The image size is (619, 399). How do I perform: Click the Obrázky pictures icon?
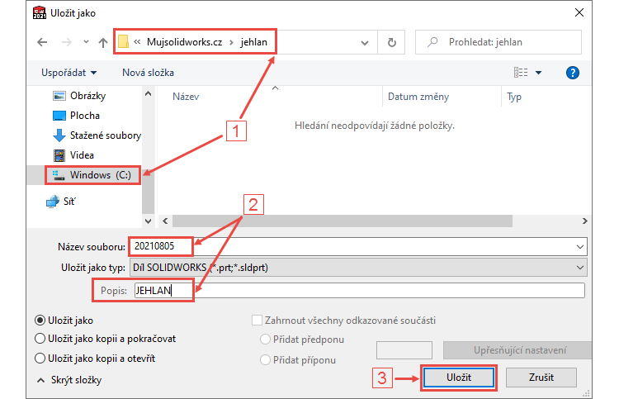coord(59,96)
